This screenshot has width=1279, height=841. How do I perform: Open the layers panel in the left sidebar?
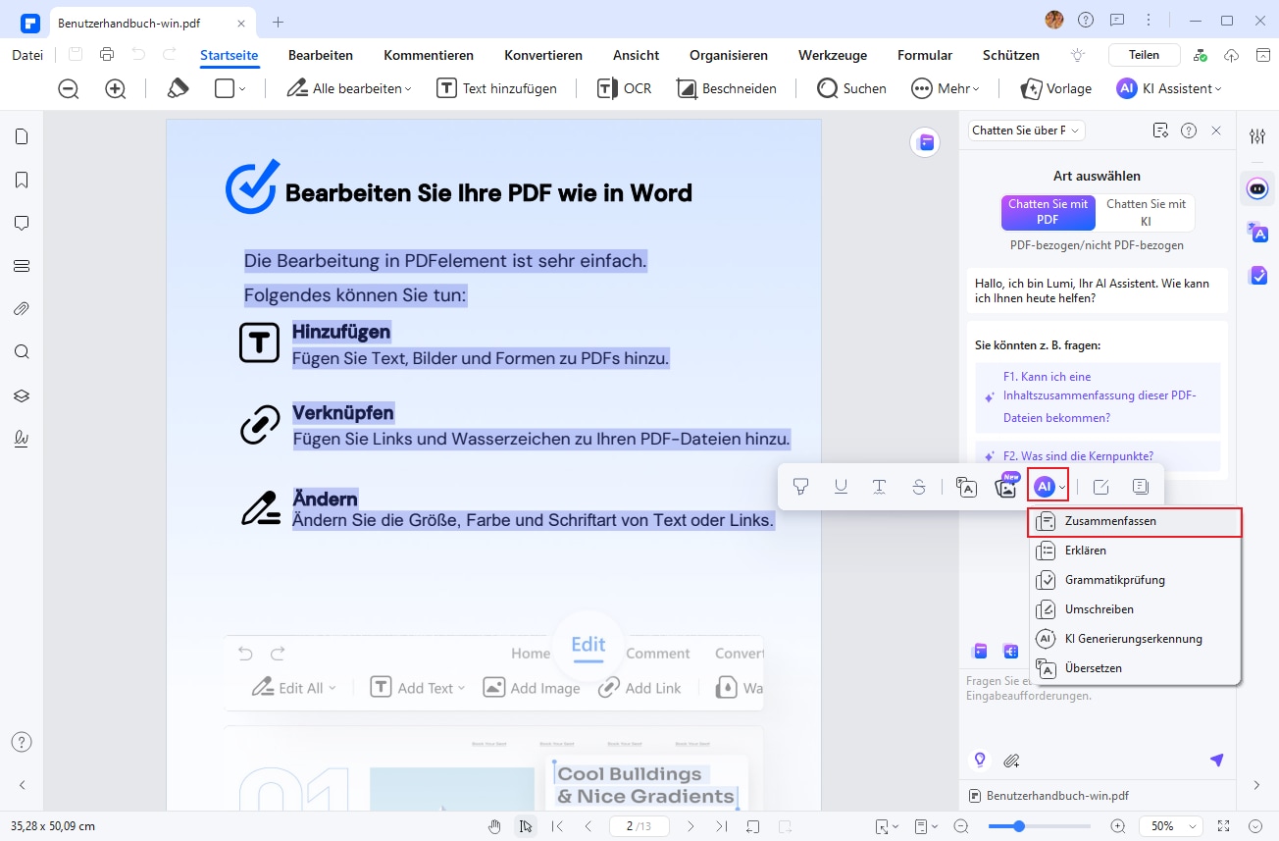coord(22,395)
